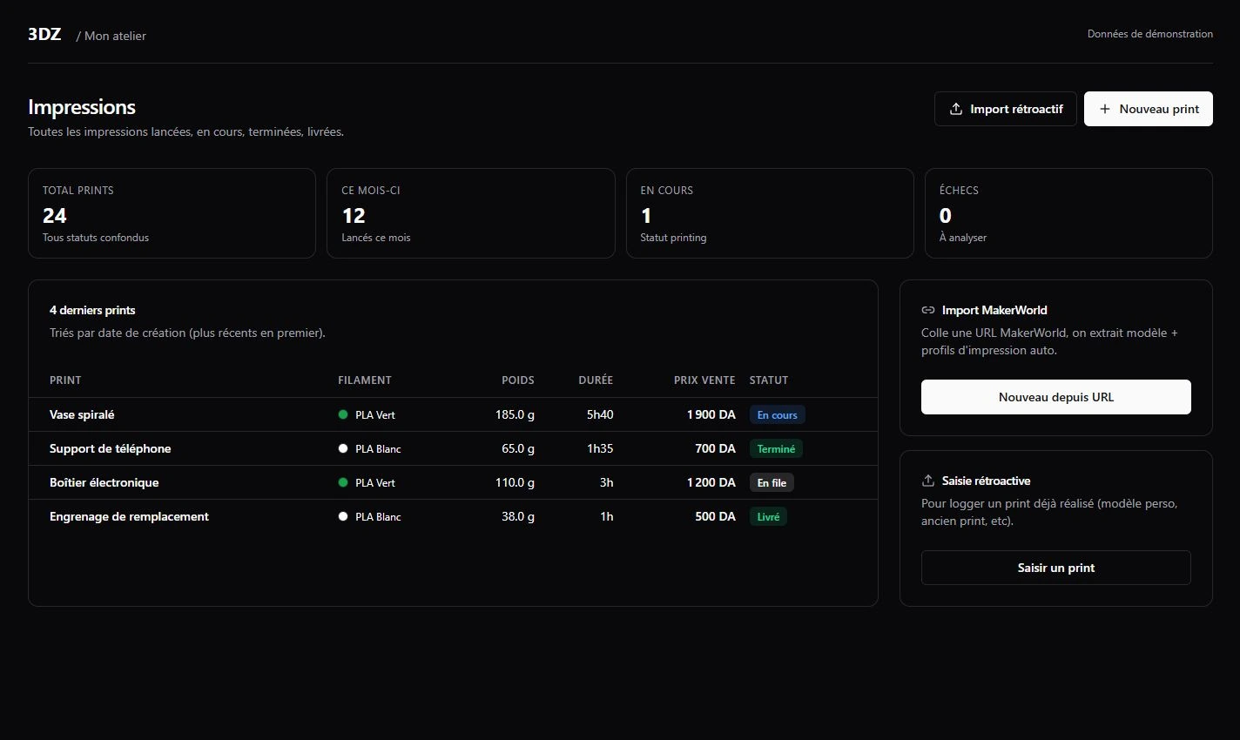Click the 1 200 DA price cell
Image resolution: width=1240 pixels, height=740 pixels.
[x=711, y=482]
